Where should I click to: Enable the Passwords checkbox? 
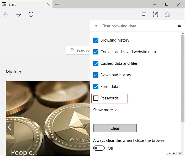96,98
